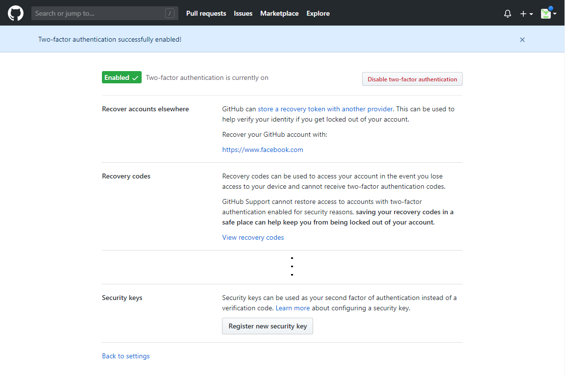
Task: Follow the facebook.com recovery link
Action: [x=263, y=150]
